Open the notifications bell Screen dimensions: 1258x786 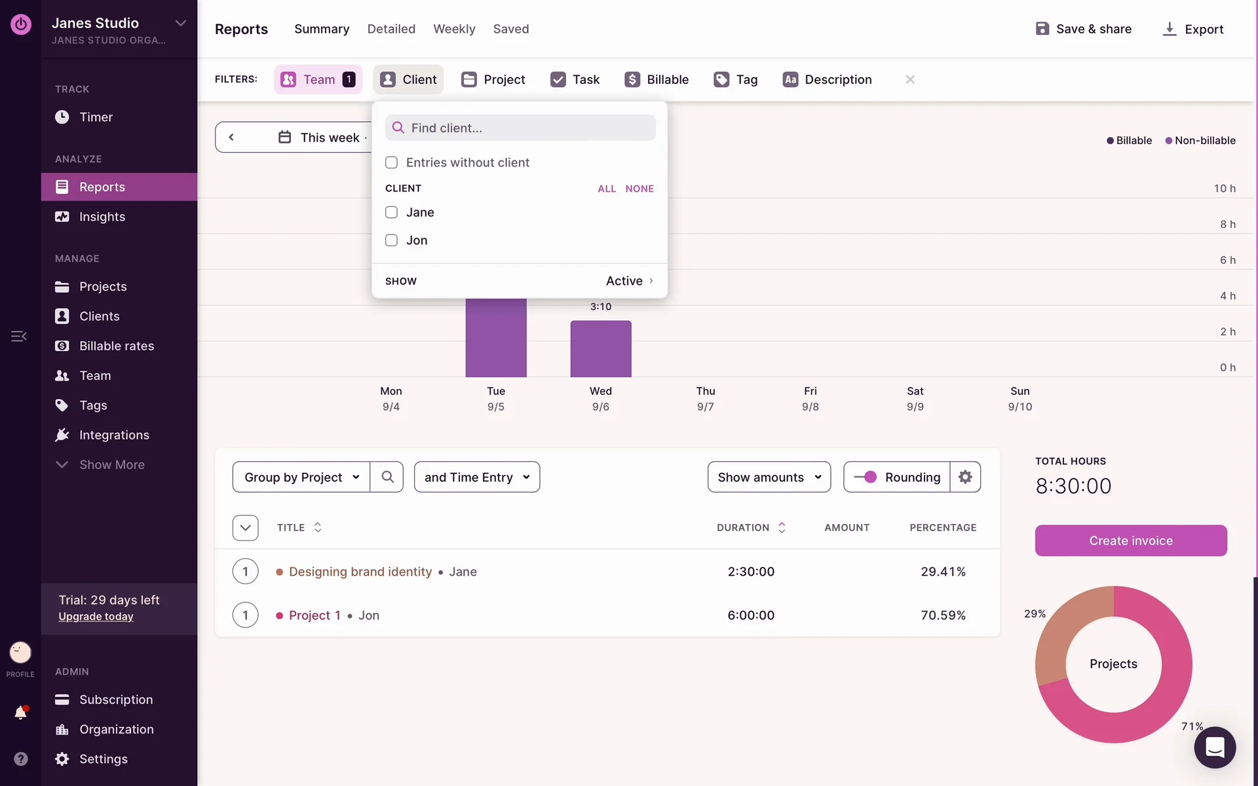coord(20,713)
